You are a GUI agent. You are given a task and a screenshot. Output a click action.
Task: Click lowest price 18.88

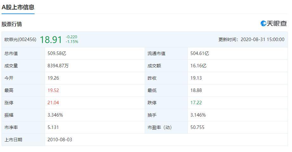pyautogui.click(x=196, y=90)
